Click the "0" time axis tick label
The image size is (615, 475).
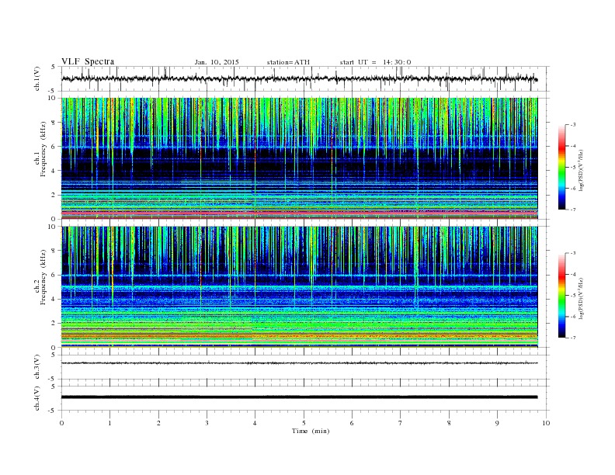61,423
